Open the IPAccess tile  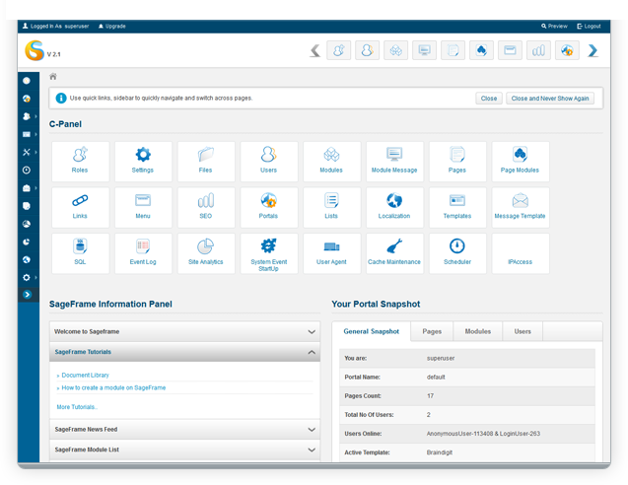[521, 253]
